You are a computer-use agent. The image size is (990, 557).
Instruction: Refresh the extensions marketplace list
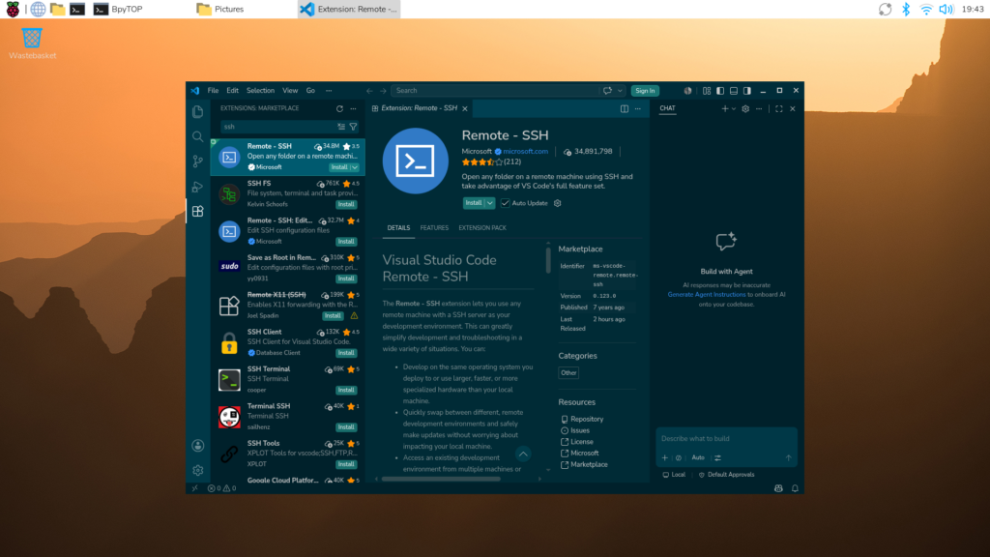coord(339,108)
